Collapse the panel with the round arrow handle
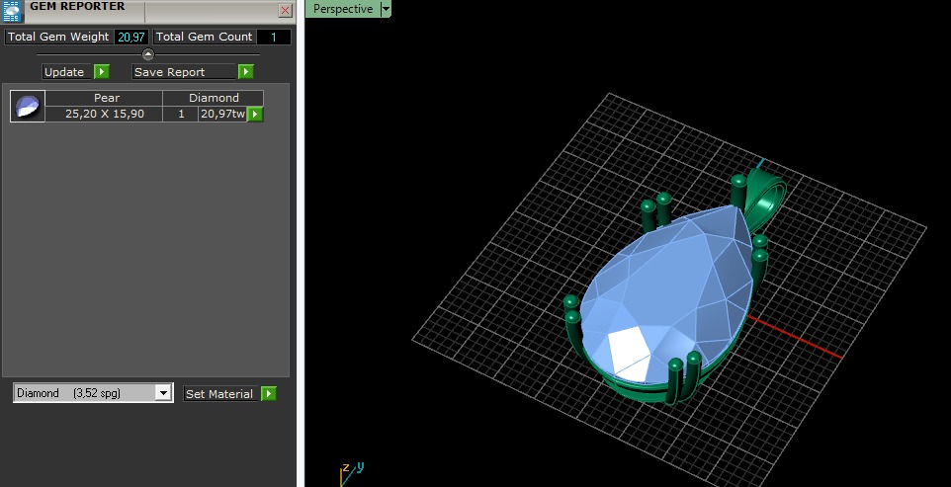Image resolution: width=951 pixels, height=487 pixels. tap(148, 54)
